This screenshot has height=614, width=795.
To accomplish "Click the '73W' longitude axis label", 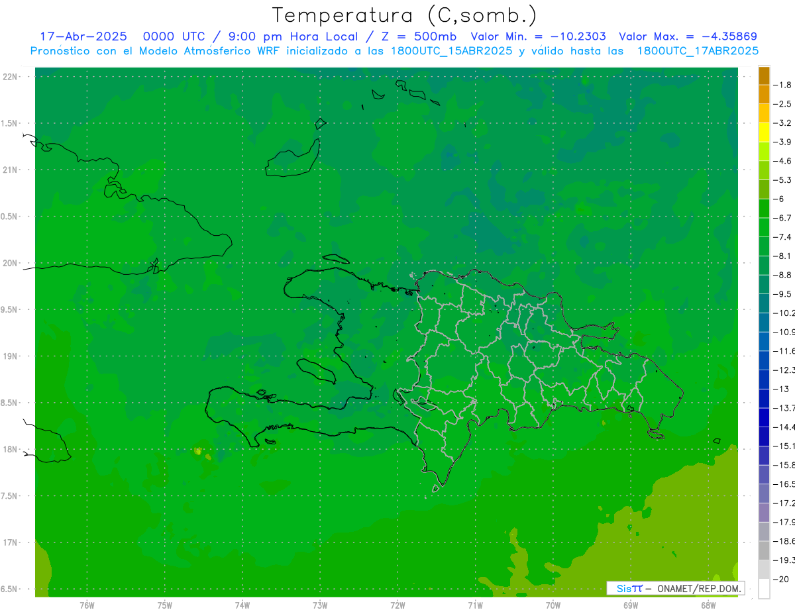I will pos(320,605).
